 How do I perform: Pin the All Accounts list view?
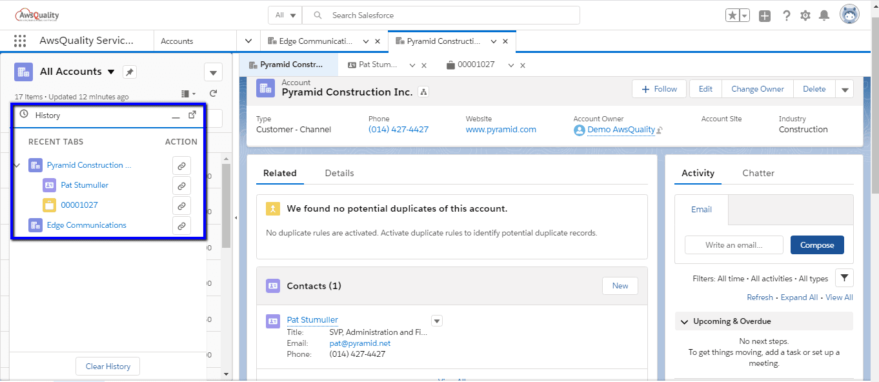point(130,72)
